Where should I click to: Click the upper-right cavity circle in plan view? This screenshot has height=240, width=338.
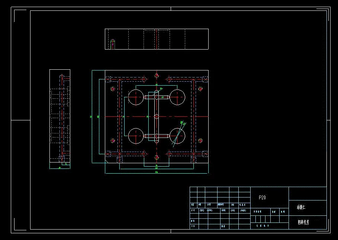pyautogui.click(x=177, y=97)
